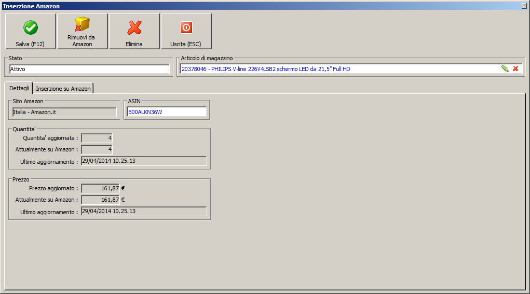Screen dimensions: 530x294
Task: Close the Inserzione Amazon window
Action: tap(524, 6)
